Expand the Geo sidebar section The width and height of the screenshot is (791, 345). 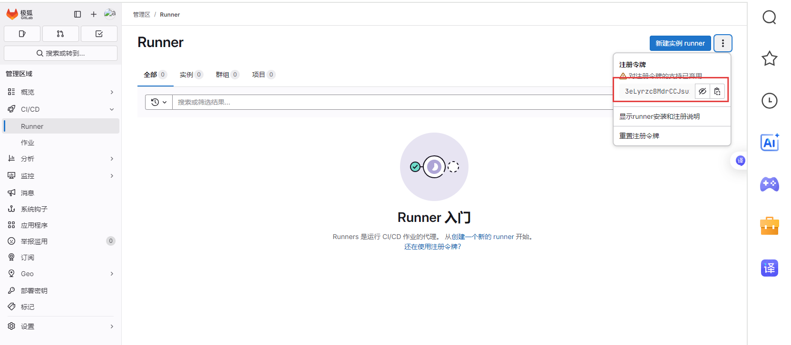(x=60, y=274)
